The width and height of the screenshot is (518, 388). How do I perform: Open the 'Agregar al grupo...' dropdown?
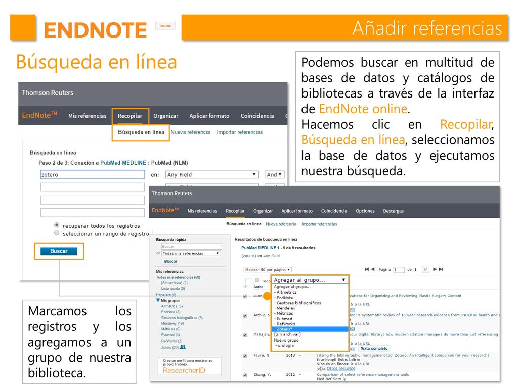[310, 280]
